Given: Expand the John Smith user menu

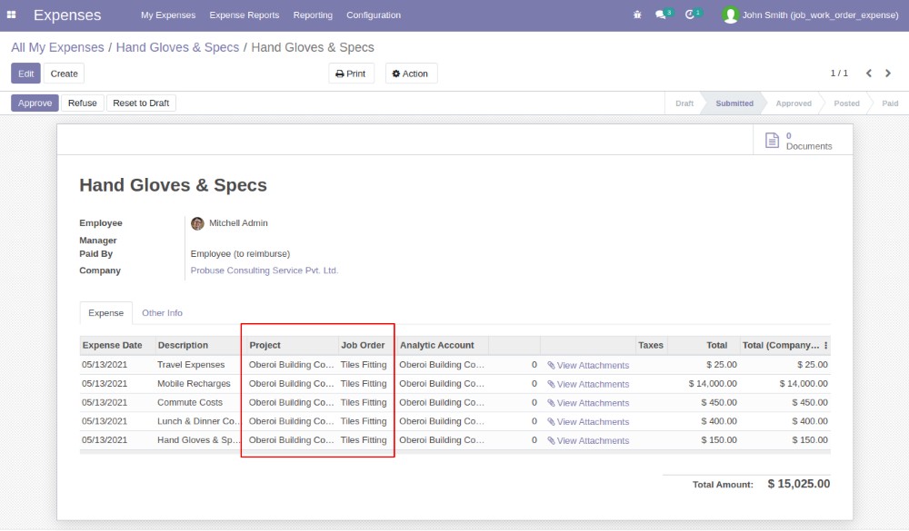Looking at the screenshot, I should [810, 15].
